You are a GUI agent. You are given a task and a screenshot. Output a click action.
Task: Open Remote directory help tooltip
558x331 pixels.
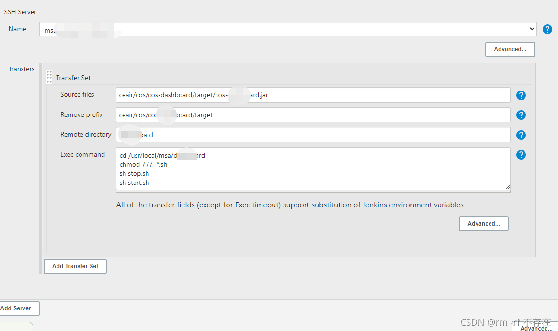pyautogui.click(x=521, y=135)
